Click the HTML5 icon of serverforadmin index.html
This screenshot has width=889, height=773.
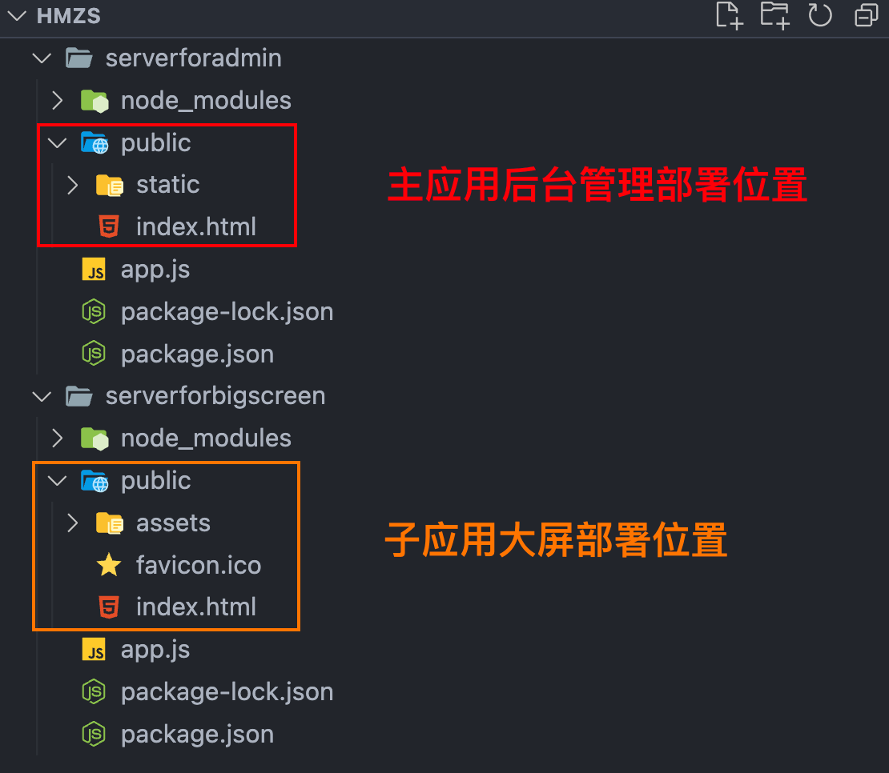tap(109, 226)
